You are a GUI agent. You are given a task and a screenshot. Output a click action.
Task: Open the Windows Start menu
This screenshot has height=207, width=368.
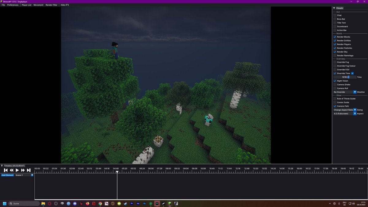coord(5,203)
